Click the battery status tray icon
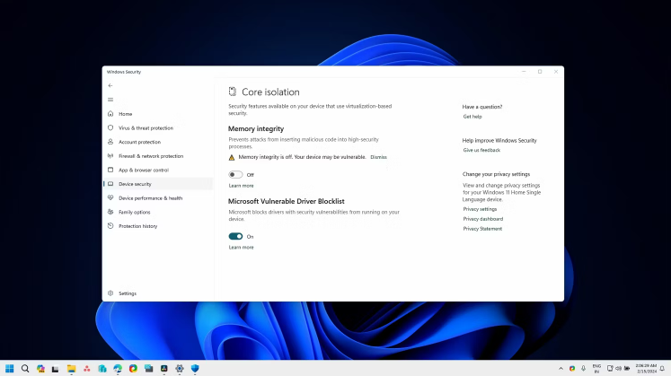This screenshot has height=376, width=671. coord(627,368)
